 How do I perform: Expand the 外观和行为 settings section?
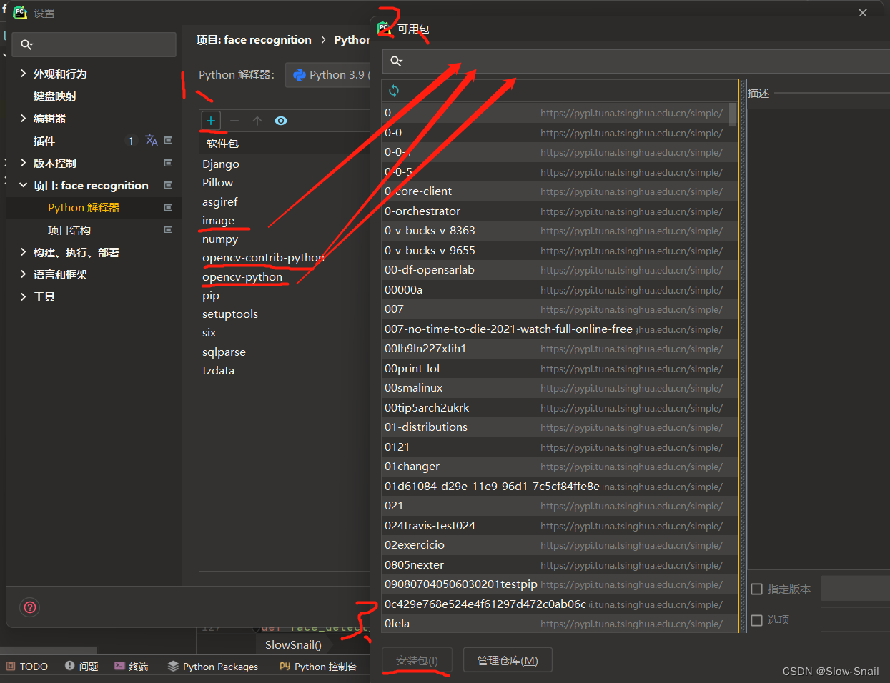coord(23,74)
